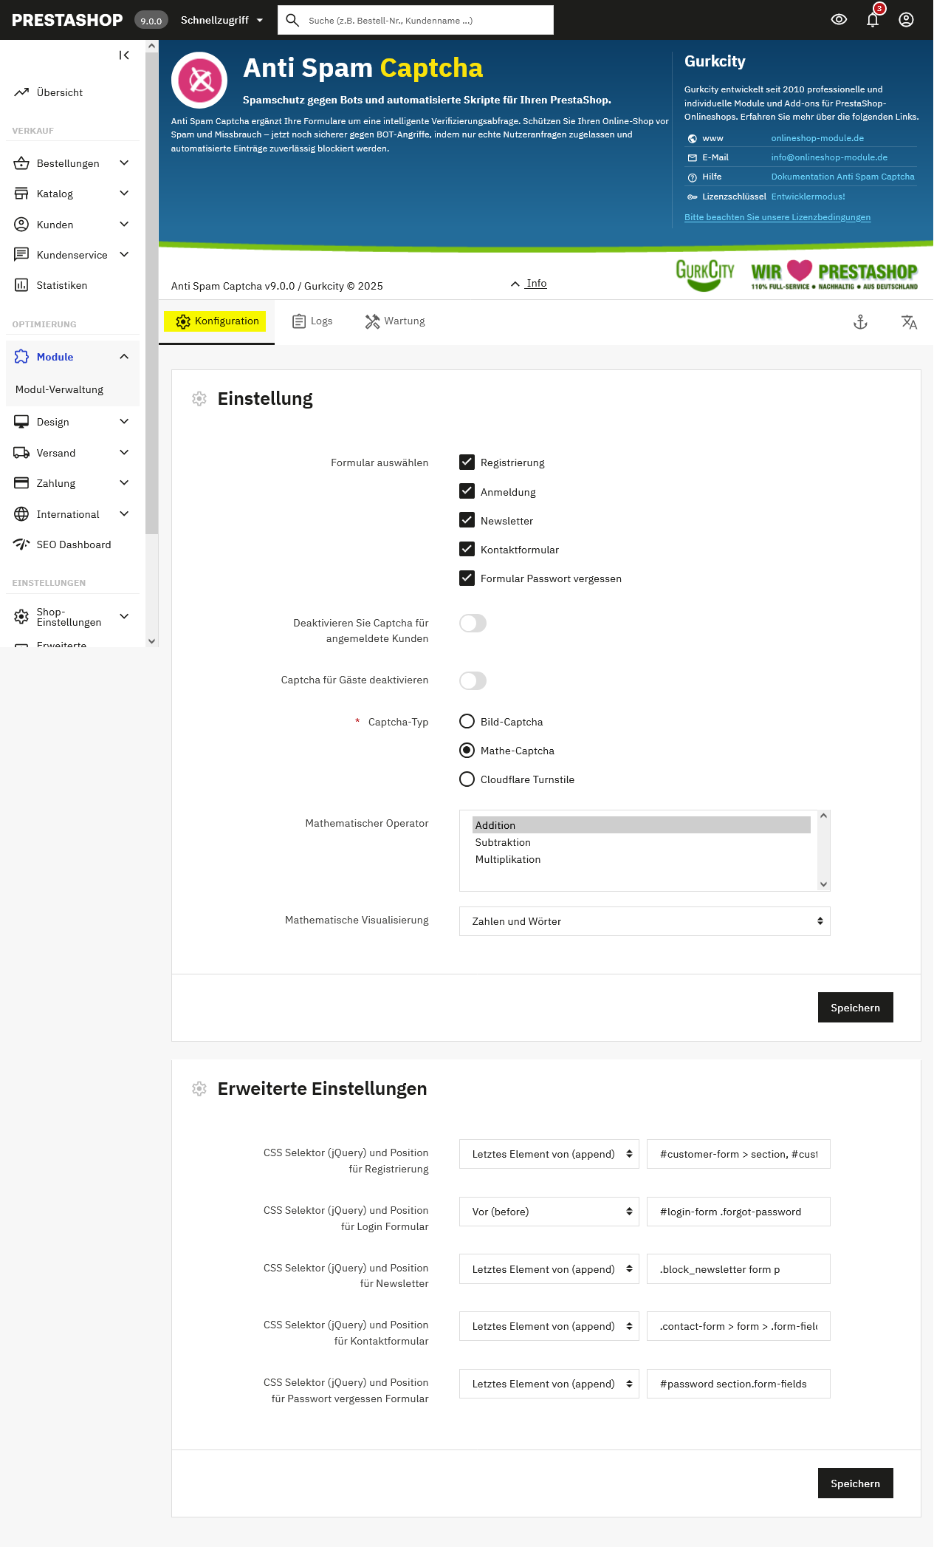Click the eye icon to view shop
This screenshot has height=1547, width=934.
tap(839, 20)
